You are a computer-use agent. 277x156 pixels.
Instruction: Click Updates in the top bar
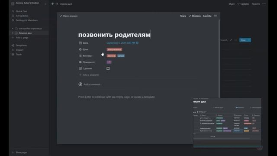pos(243,4)
